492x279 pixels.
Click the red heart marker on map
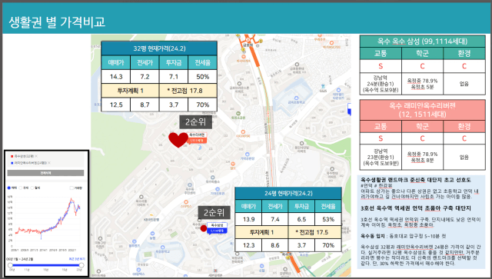tap(178, 140)
